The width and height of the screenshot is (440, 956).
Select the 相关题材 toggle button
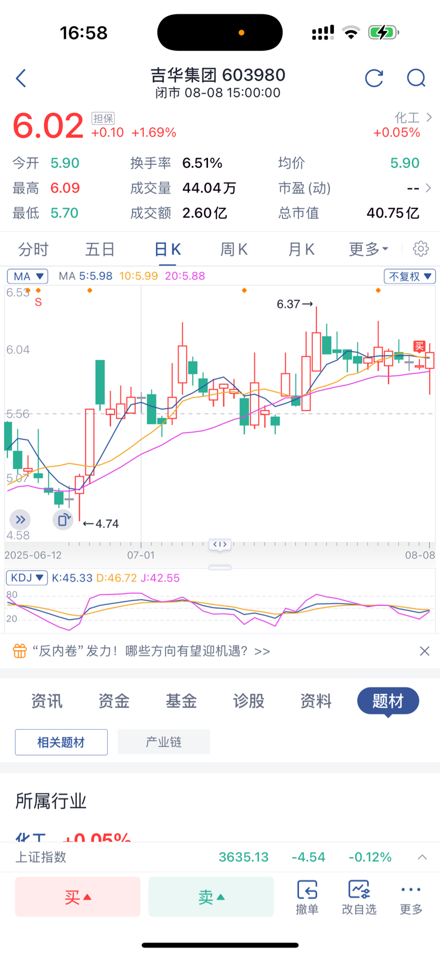coord(61,742)
